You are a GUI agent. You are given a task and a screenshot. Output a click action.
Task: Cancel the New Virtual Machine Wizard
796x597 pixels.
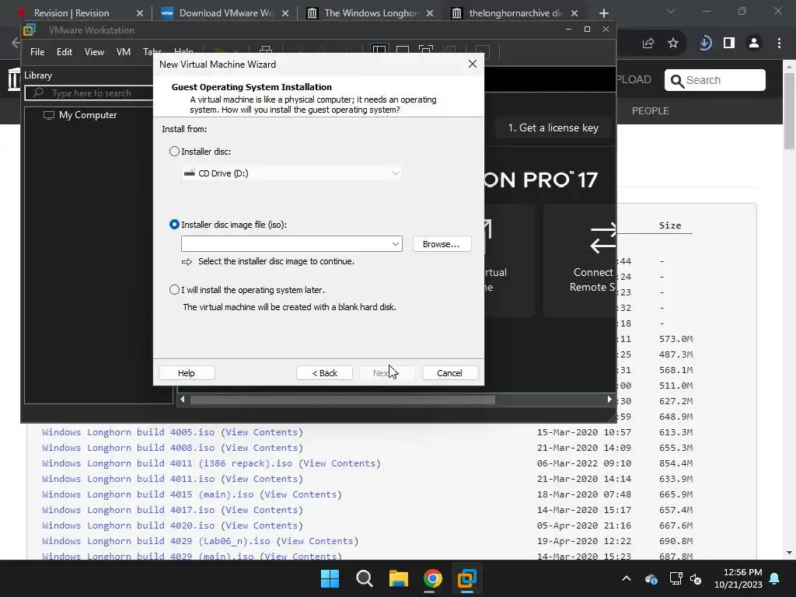(x=450, y=372)
